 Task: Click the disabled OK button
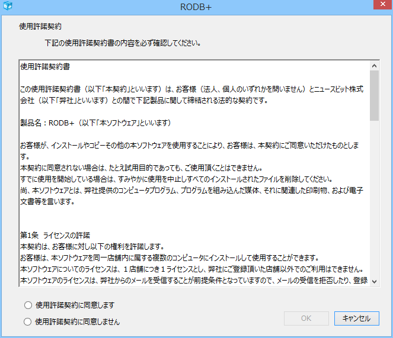coord(306,318)
